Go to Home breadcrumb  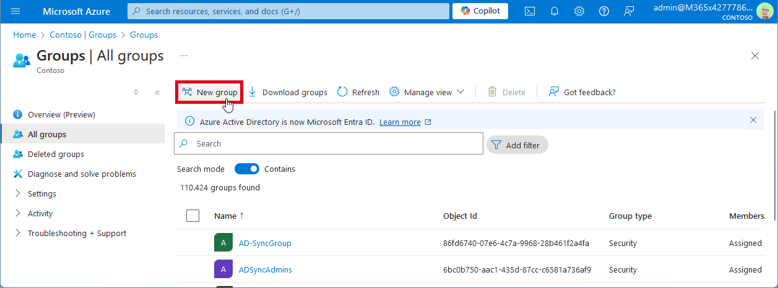click(25, 35)
